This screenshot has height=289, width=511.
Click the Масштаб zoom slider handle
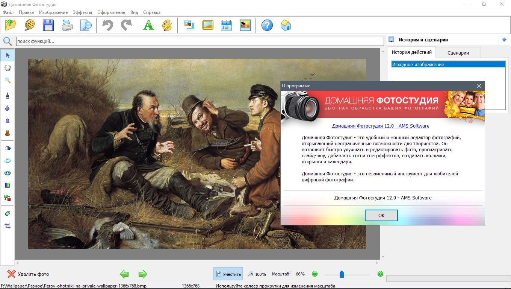coord(342,274)
